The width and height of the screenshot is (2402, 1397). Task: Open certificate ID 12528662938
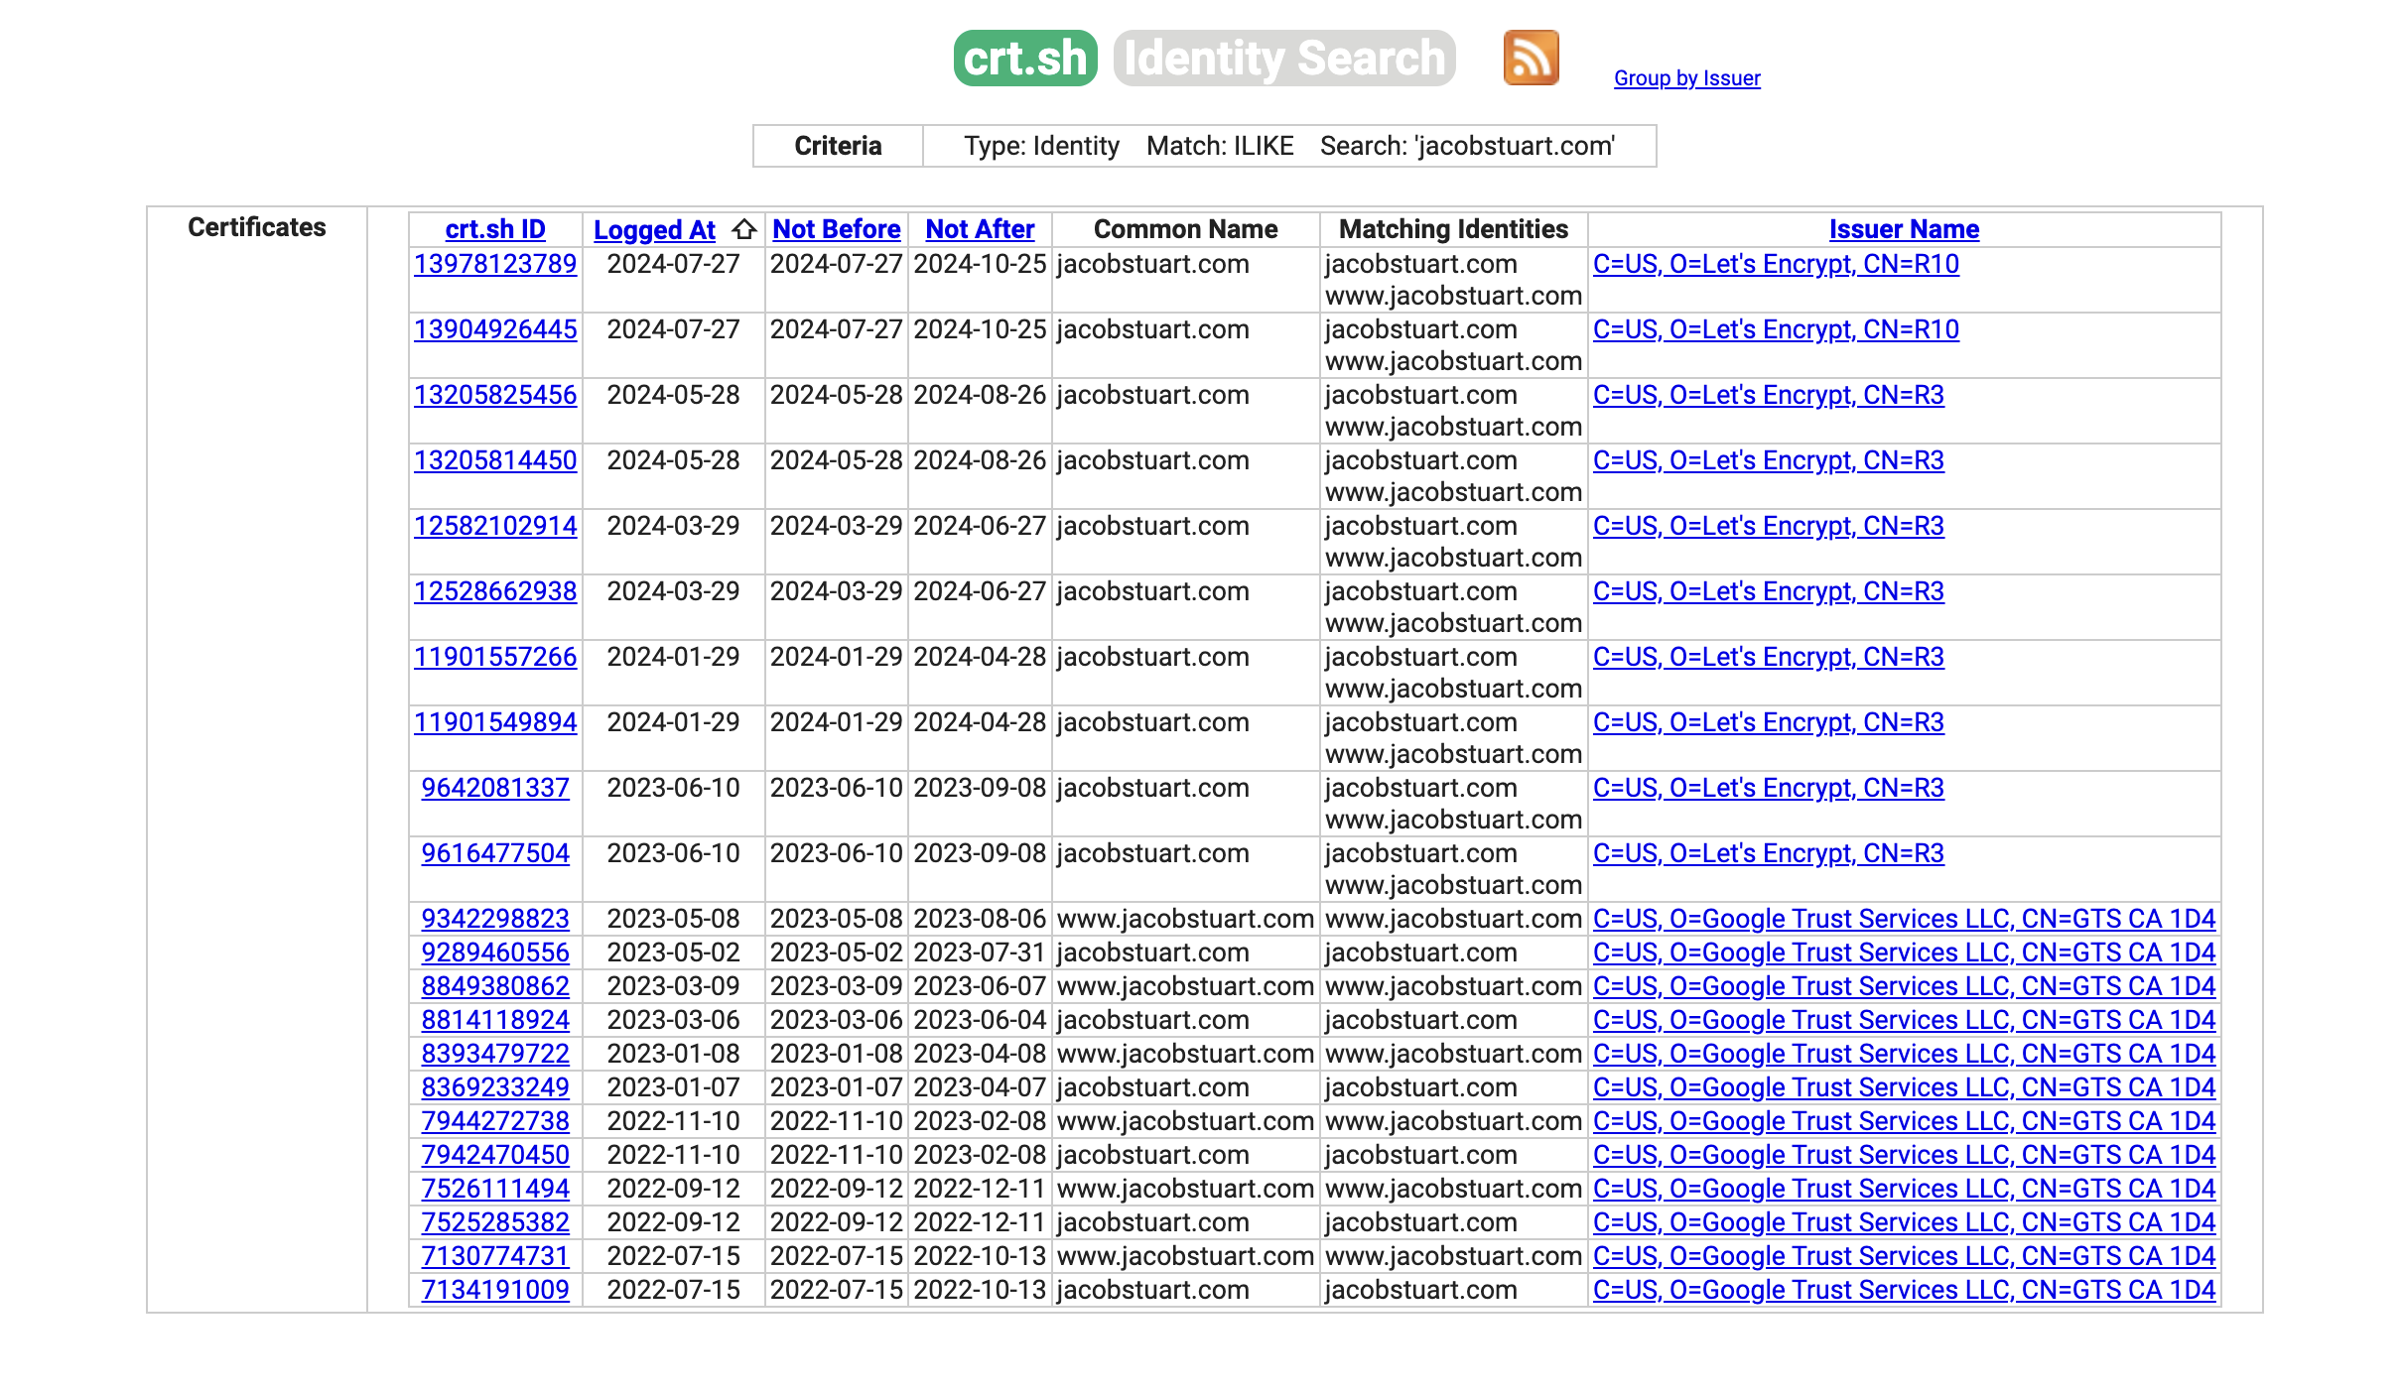(x=495, y=591)
